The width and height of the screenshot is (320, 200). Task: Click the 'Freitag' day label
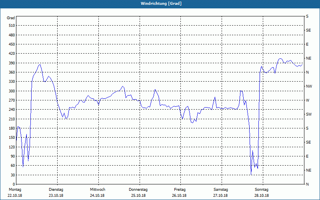[x=180, y=190]
